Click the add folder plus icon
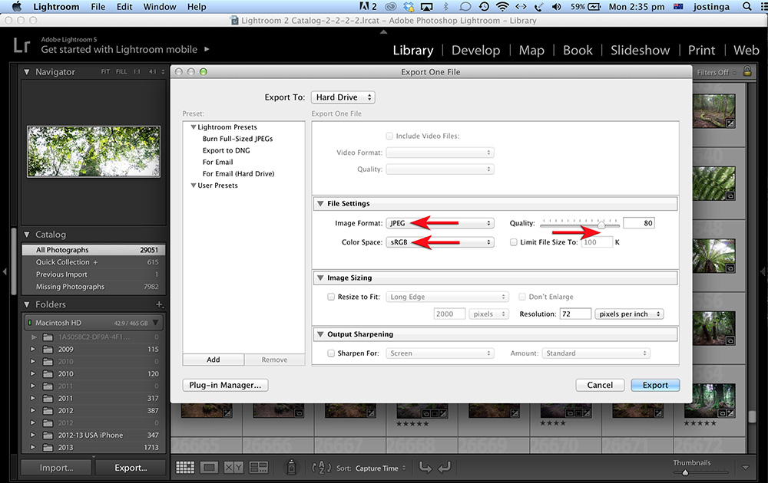Image resolution: width=768 pixels, height=483 pixels. [x=159, y=304]
